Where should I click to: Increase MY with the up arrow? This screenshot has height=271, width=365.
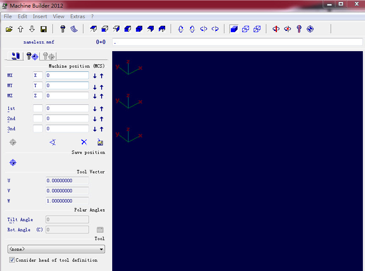pyautogui.click(x=102, y=87)
